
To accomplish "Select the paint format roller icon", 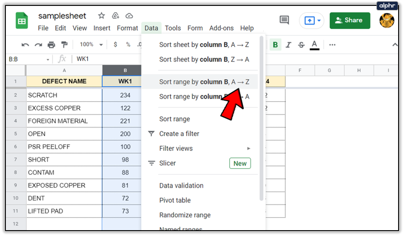I will [x=64, y=45].
